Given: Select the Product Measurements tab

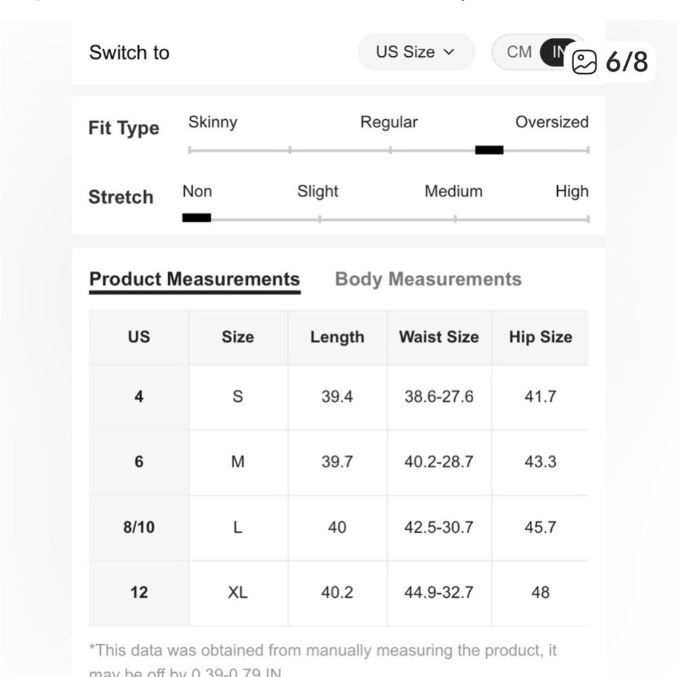Looking at the screenshot, I should tap(194, 280).
